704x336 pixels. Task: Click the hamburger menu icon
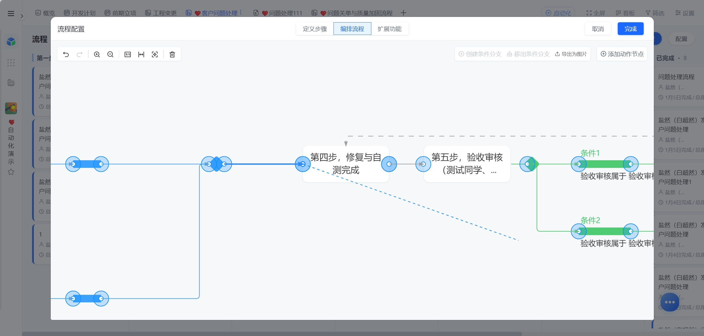11,13
